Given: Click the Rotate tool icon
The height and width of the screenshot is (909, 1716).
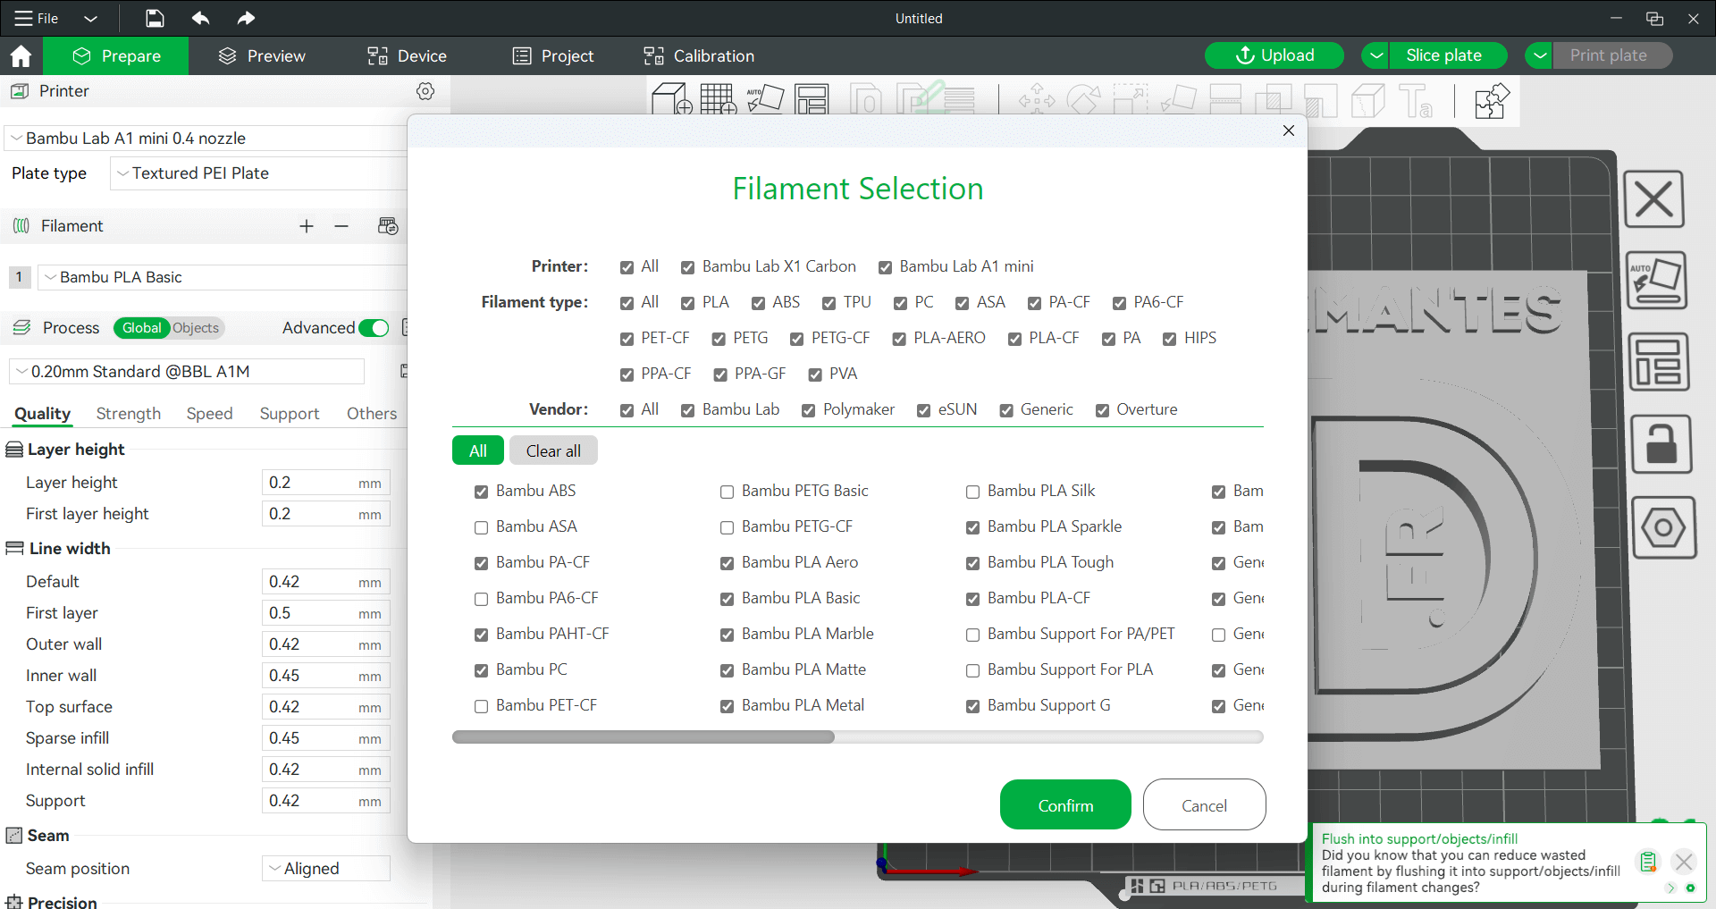Looking at the screenshot, I should coord(1083,99).
